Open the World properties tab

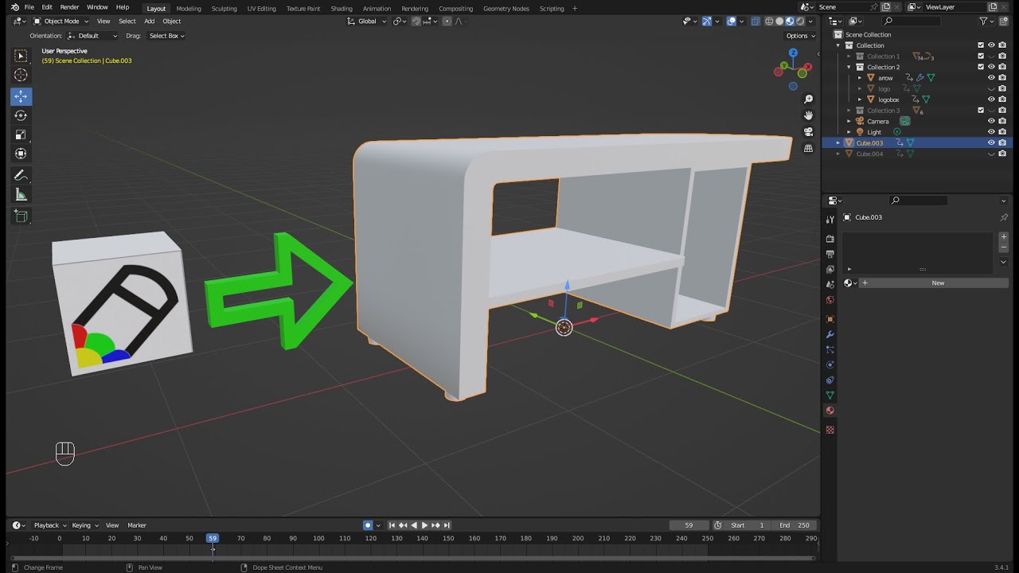click(830, 300)
